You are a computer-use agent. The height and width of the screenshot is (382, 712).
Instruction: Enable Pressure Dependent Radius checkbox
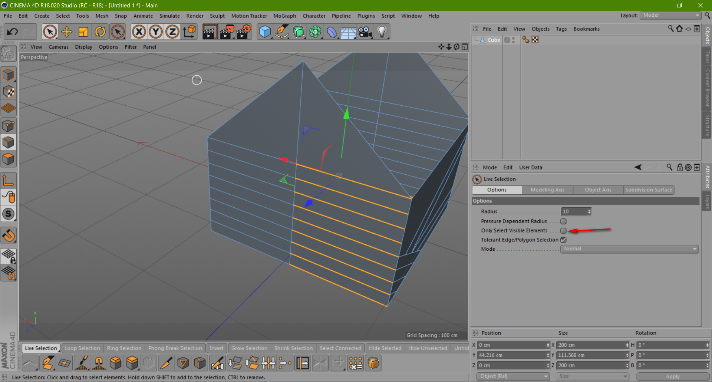tap(563, 221)
